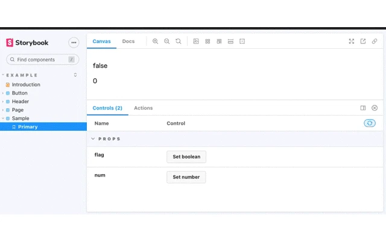This screenshot has height=241, width=386.
Task: Click the 'num' prop name
Action: pos(100,175)
